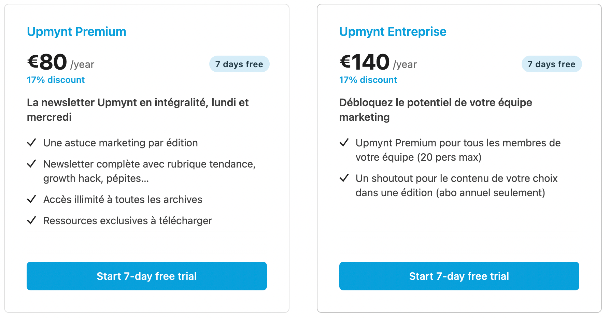Start the Upmynt Premium 7-day free trial
The height and width of the screenshot is (318, 609).
[147, 276]
